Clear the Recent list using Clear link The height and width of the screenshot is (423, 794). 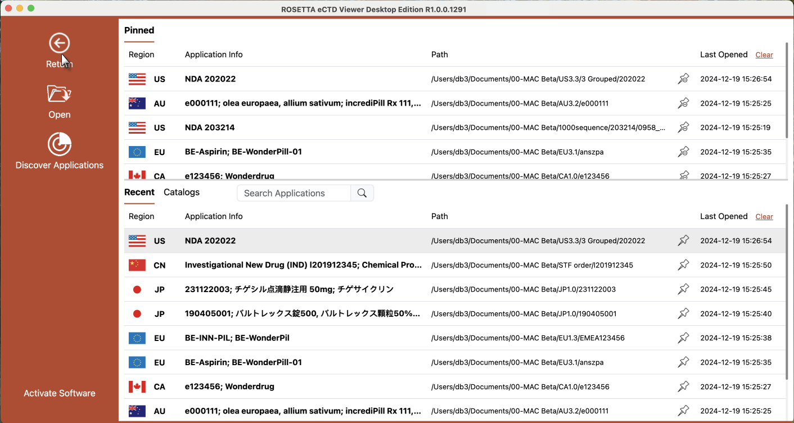click(764, 217)
